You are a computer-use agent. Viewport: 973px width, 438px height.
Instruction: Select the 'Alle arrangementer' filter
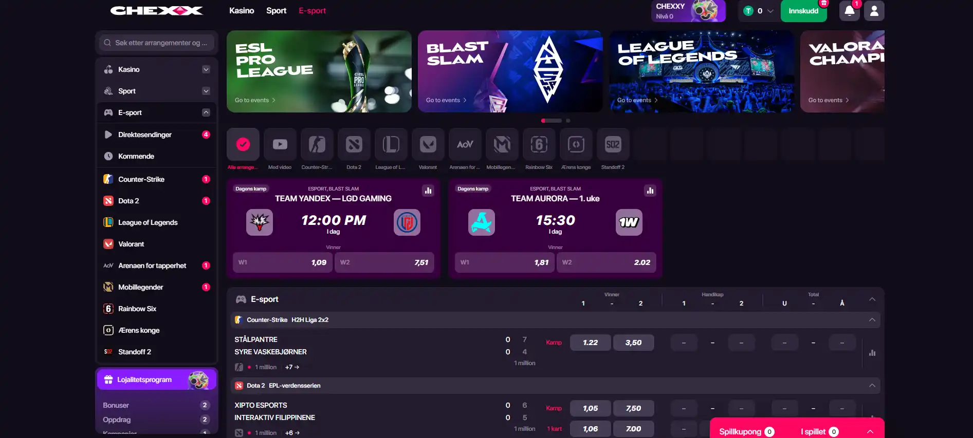243,144
